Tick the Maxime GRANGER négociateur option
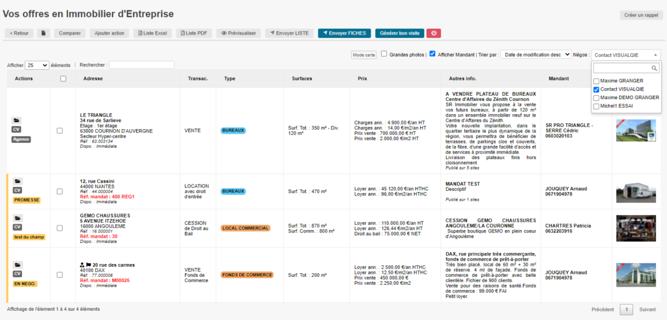The height and width of the screenshot is (320, 667). point(597,81)
